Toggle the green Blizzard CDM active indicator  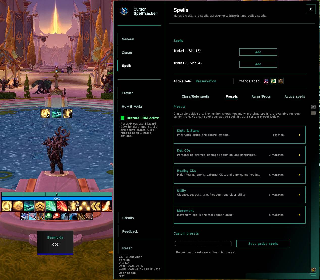(122, 118)
